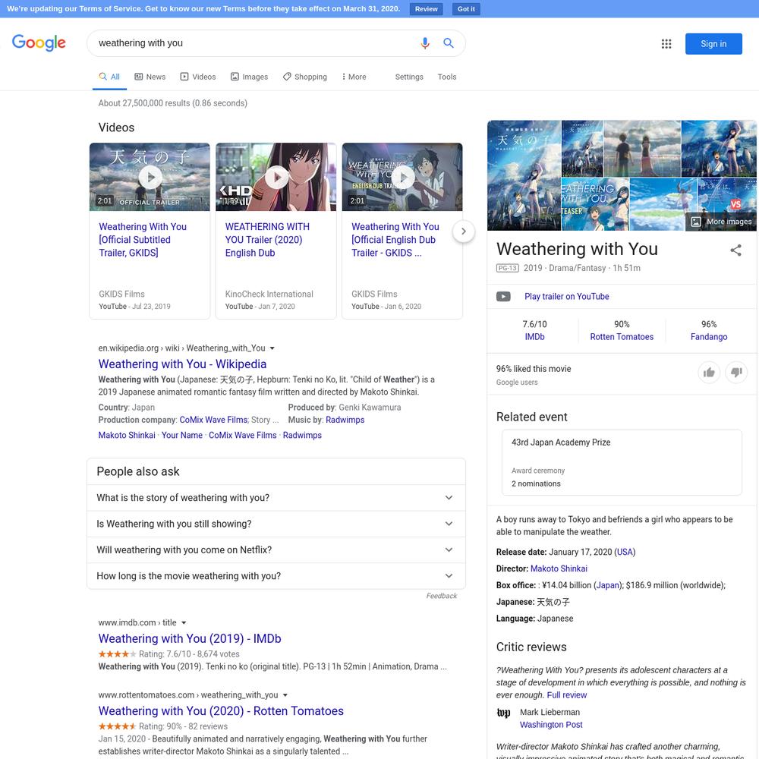
Task: Expand 'How long is the movie weathering with you?'
Action: pyautogui.click(x=276, y=576)
